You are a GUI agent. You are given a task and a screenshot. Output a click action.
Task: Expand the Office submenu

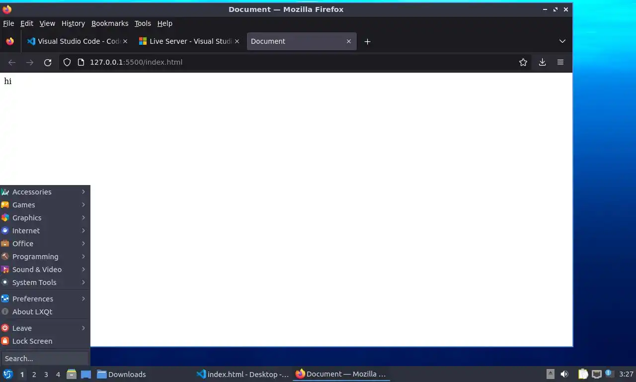[45, 244]
